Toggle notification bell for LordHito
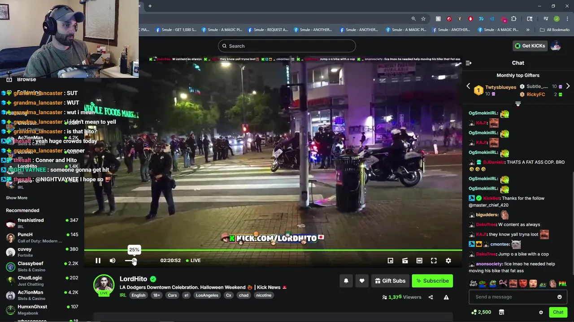Screen dimensions: 574x322 pyautogui.click(x=346, y=281)
